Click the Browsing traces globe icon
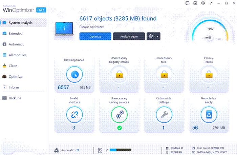The image size is (237, 155). coord(74,75)
